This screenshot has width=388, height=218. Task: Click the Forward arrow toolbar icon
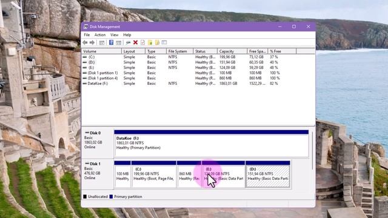click(x=92, y=42)
